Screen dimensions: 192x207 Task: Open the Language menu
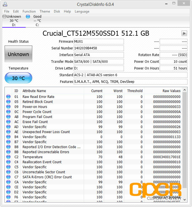tap(82, 11)
